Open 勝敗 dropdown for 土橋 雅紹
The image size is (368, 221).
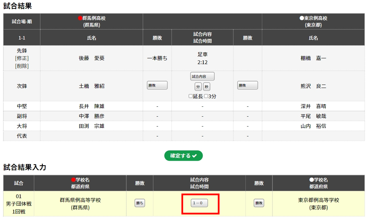[x=157, y=85]
